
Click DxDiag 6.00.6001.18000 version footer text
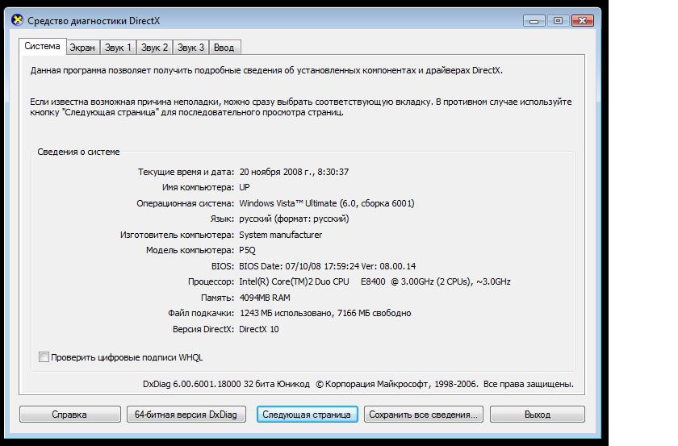click(x=226, y=384)
